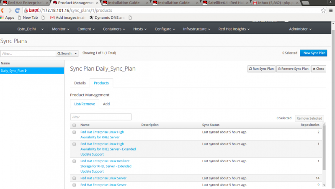Focus the product Filter input field

100,117
